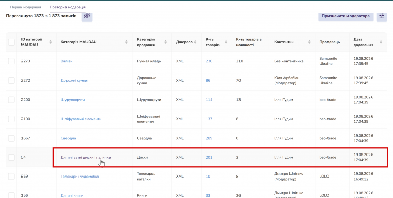Image resolution: width=393 pixels, height=198 pixels.
Task: Click the ID cell 1667
Action: pos(25,138)
